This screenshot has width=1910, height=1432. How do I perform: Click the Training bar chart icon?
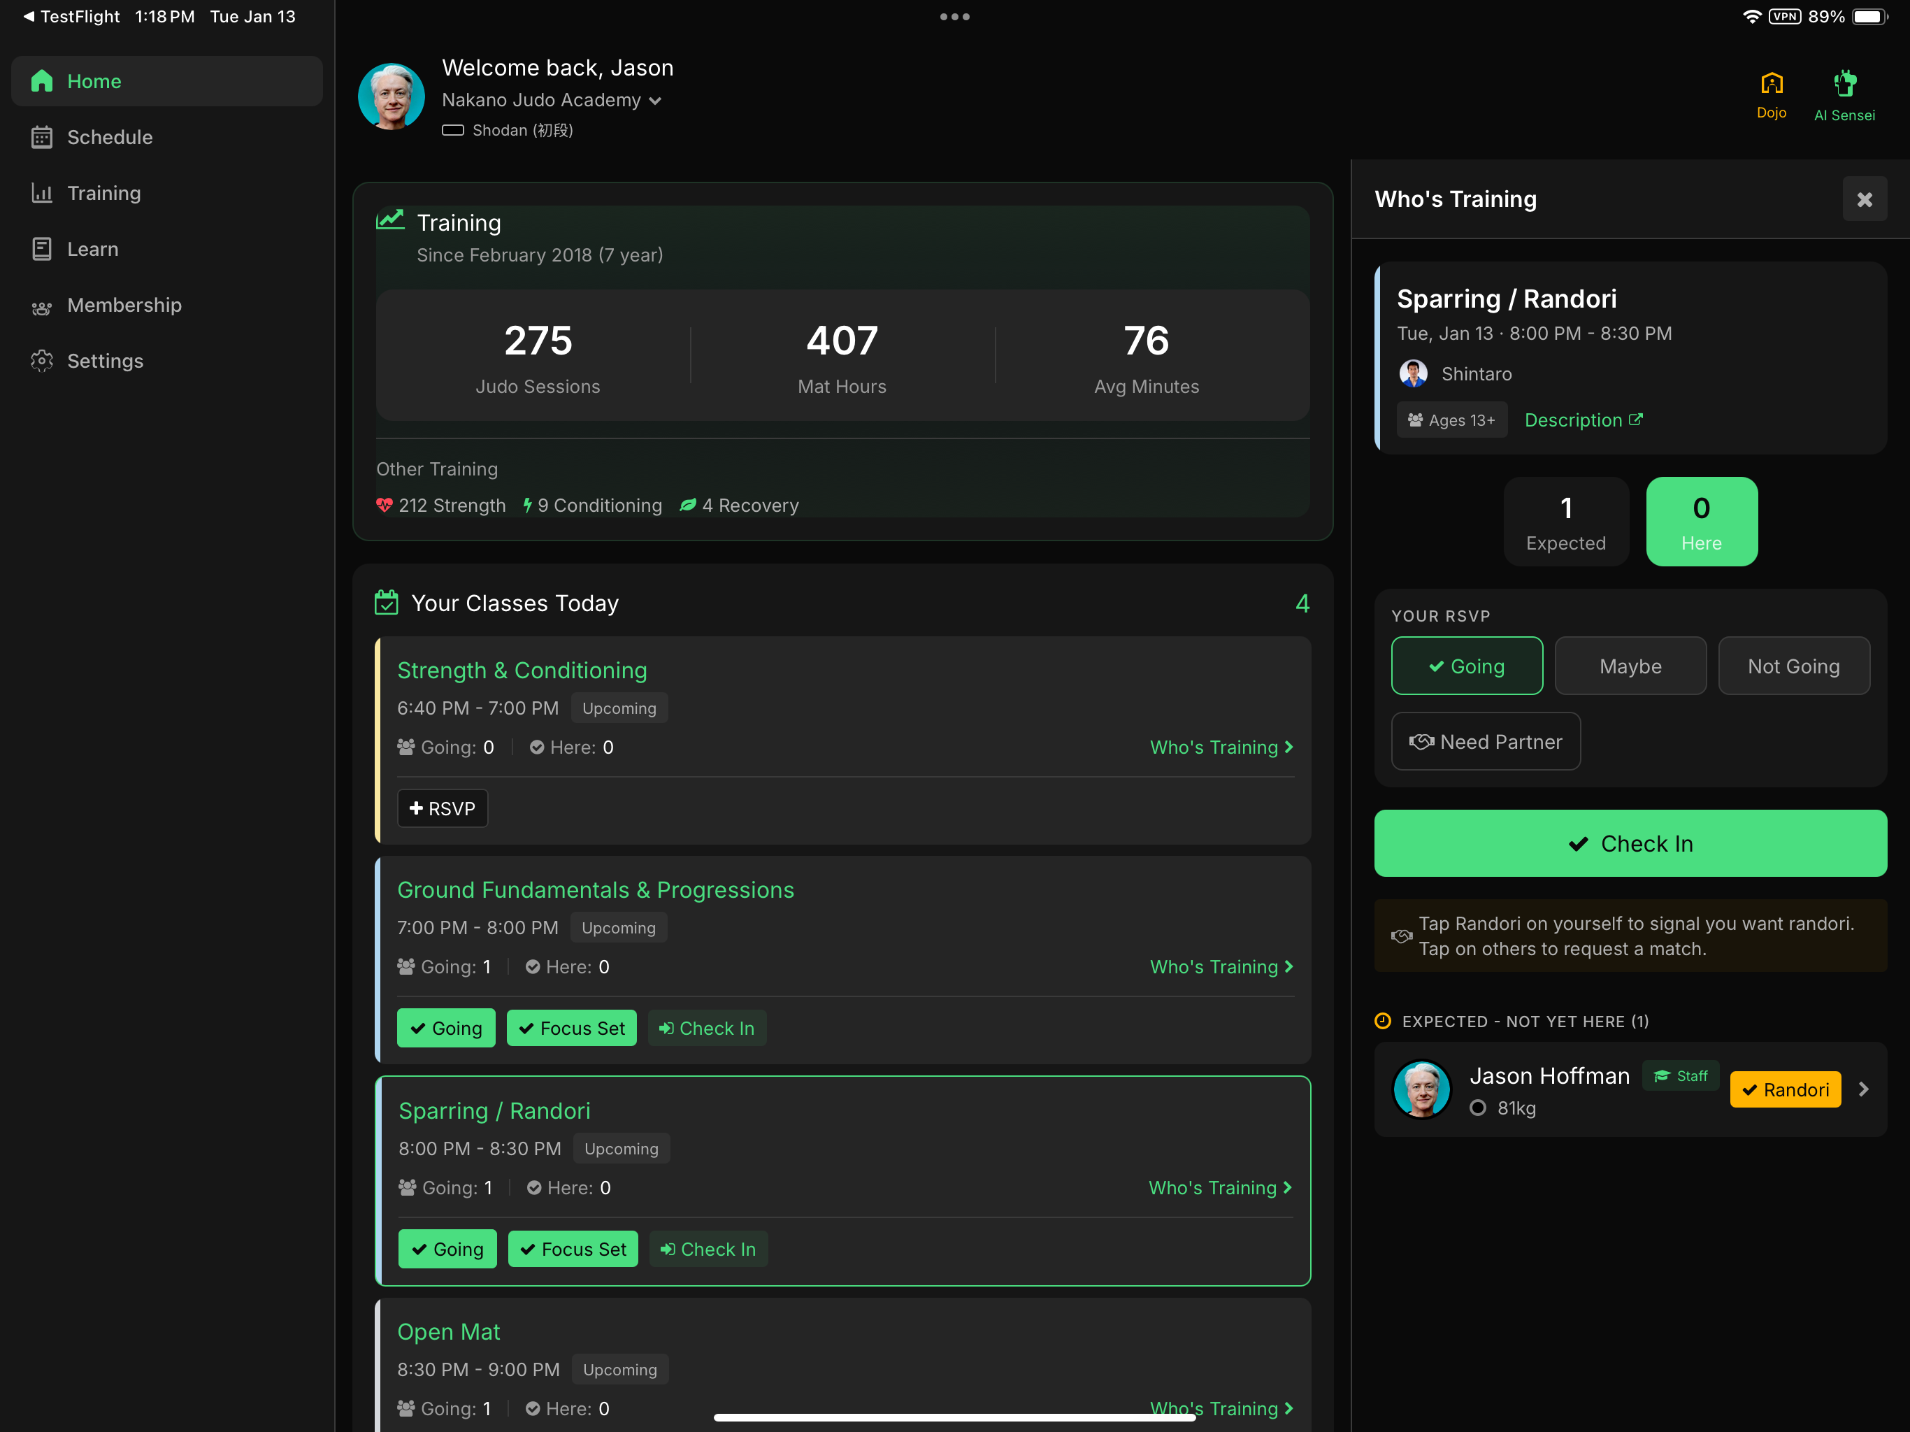(x=41, y=192)
